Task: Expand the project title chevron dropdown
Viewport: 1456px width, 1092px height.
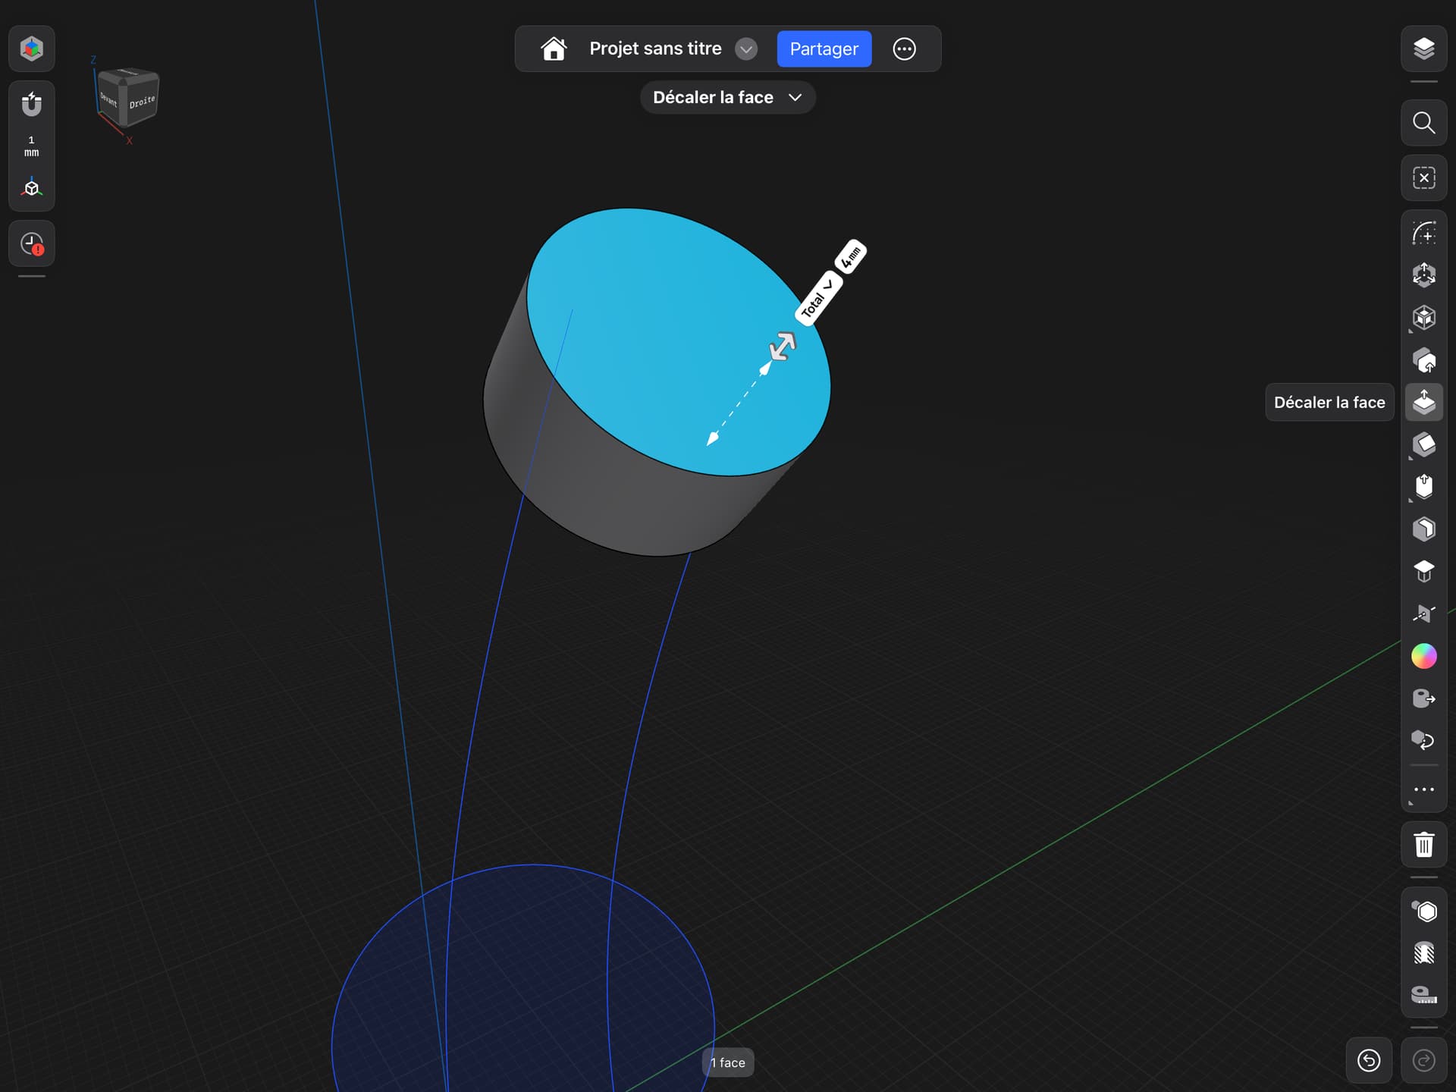Action: pyautogui.click(x=746, y=49)
